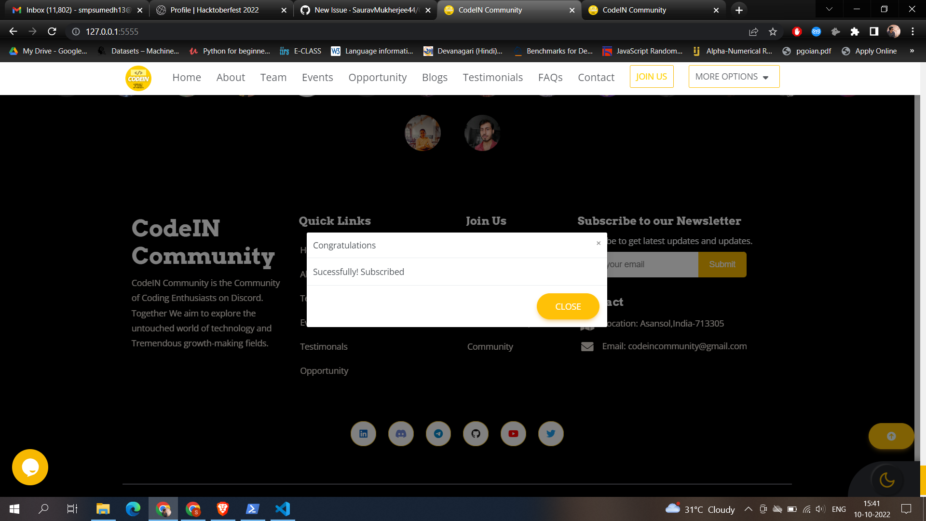926x521 pixels.
Task: Open the YouTube social icon
Action: (x=513, y=434)
